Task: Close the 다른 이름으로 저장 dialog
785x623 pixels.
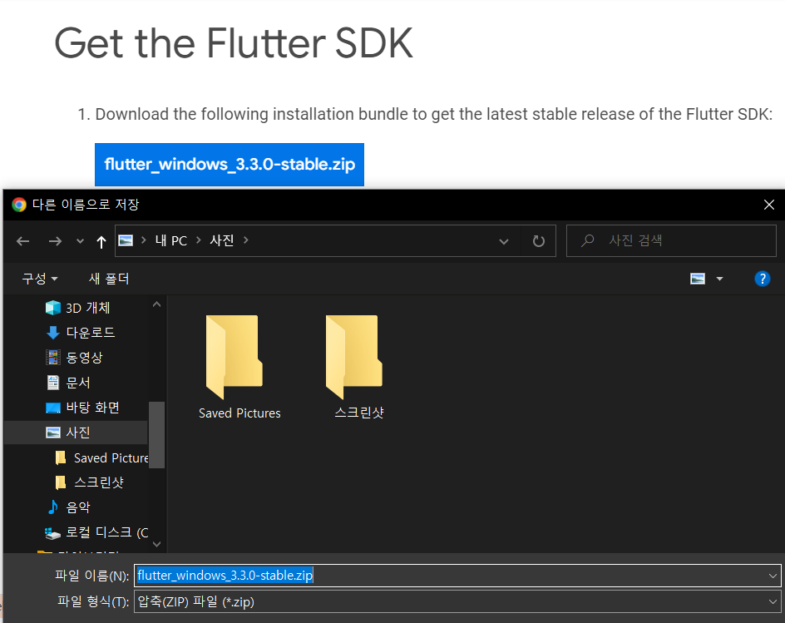Action: [x=769, y=205]
